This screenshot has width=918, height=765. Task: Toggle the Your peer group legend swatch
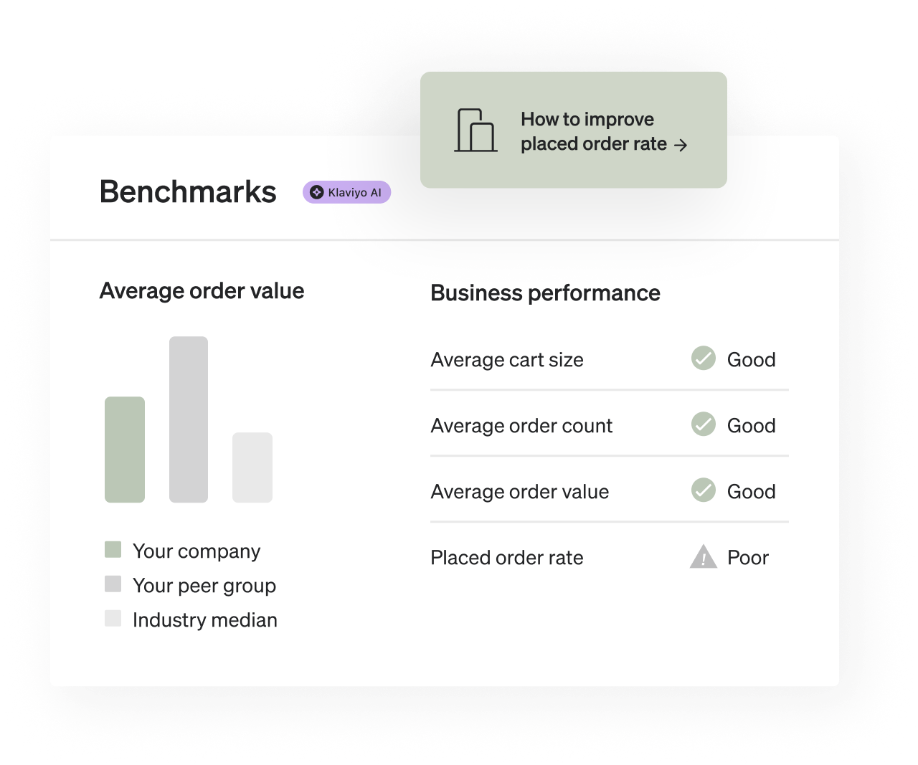(113, 584)
